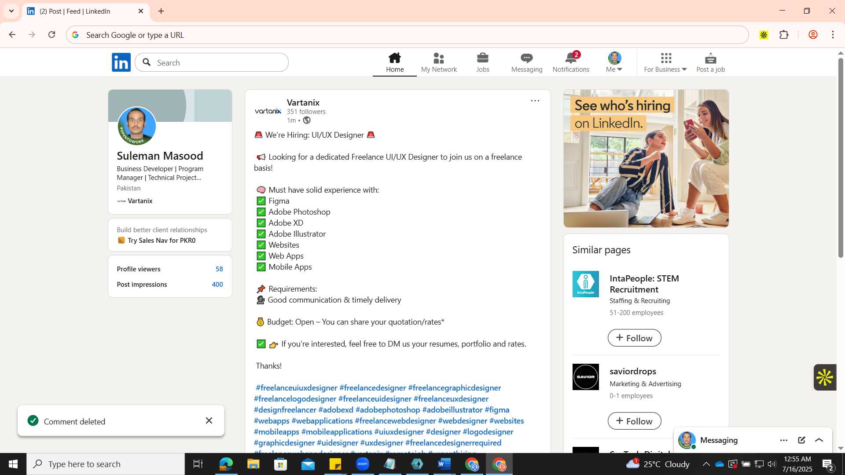Open Messaging from the top navigation
This screenshot has width=845, height=475.
[x=527, y=62]
